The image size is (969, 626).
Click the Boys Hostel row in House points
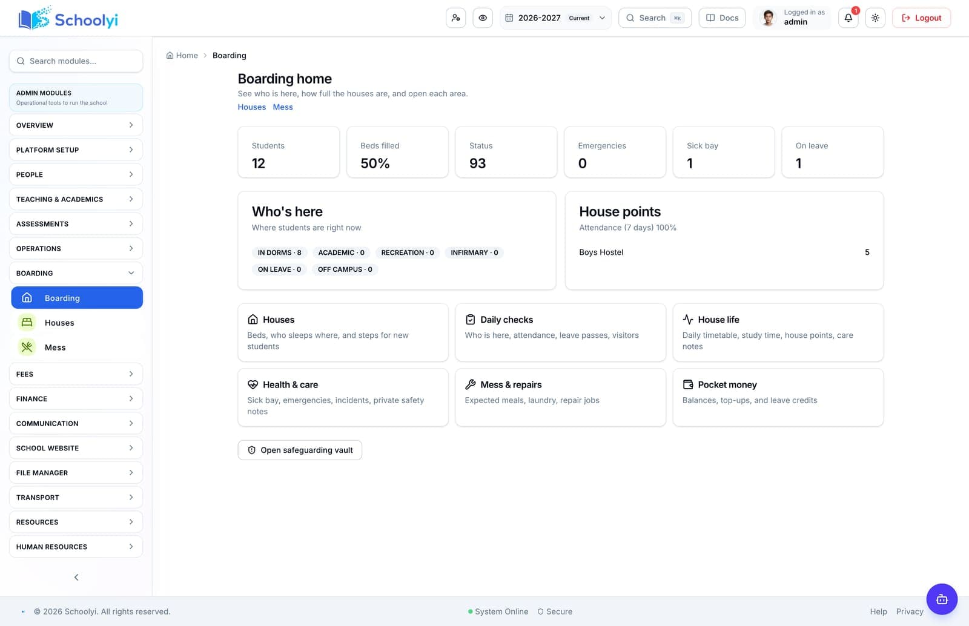(724, 252)
